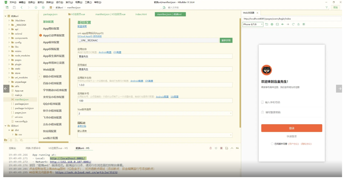345x182 pixels.
Task: Close the Web浏览器 tab
Action: click(257, 13)
